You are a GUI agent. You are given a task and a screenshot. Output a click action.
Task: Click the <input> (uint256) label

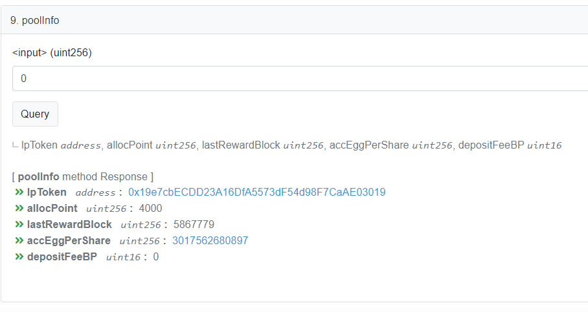[52, 53]
